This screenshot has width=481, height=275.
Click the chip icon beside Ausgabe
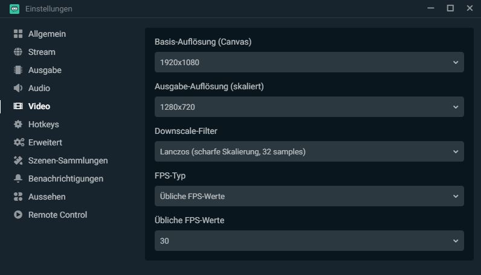pyautogui.click(x=18, y=71)
